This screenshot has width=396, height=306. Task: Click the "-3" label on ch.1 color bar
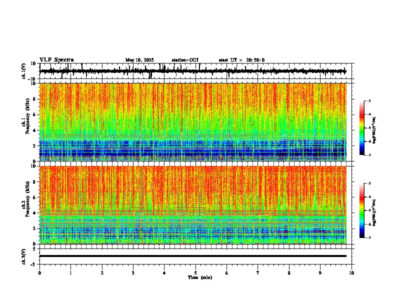click(368, 100)
